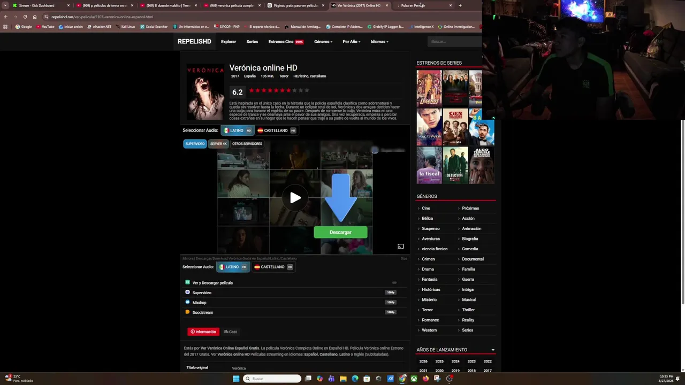
Task: Open Task View from the taskbar
Action: click(308, 379)
